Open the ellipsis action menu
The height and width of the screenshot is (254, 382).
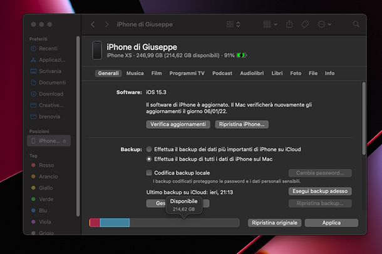(x=324, y=24)
